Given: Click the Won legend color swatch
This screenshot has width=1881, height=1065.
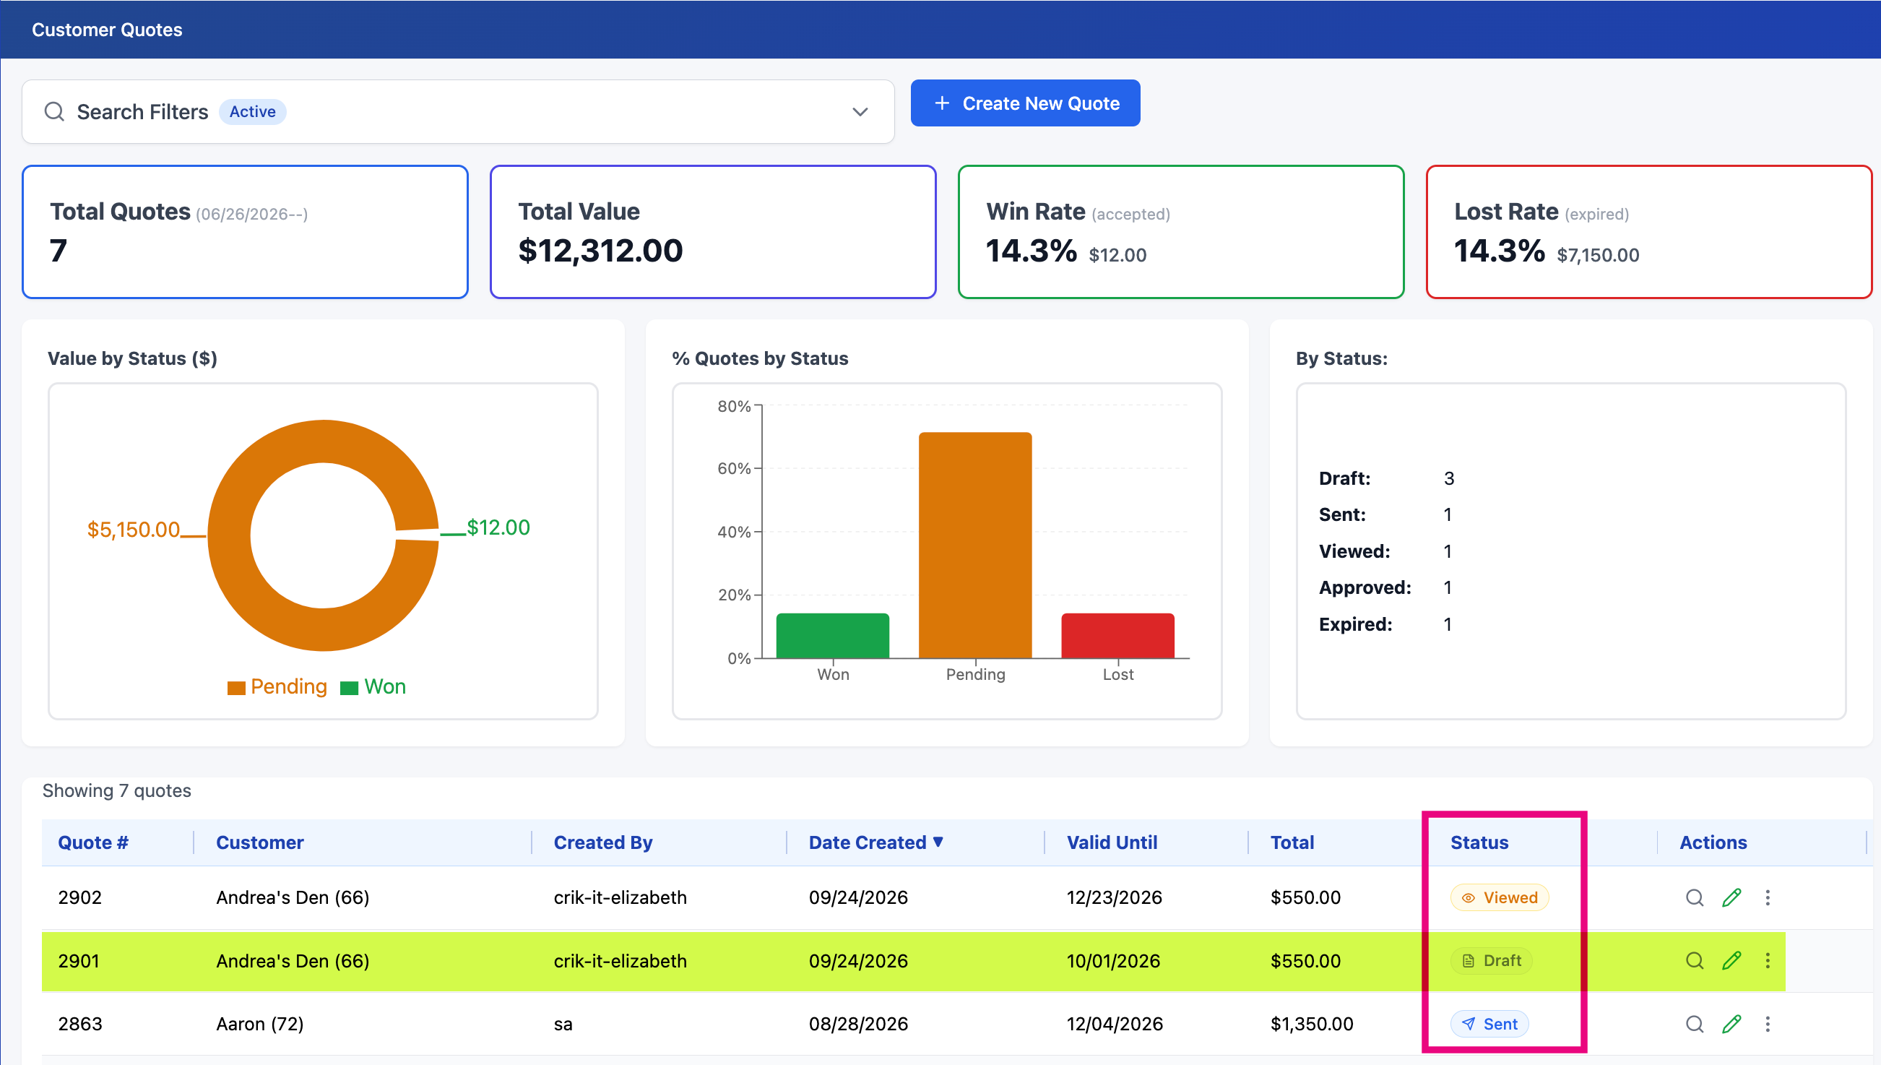Looking at the screenshot, I should coord(349,688).
